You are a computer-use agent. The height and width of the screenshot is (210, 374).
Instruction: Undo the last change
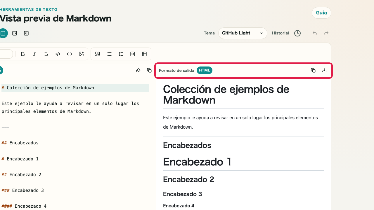315,33
